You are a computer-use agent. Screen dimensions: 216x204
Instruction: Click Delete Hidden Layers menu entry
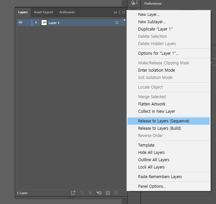coord(169,44)
